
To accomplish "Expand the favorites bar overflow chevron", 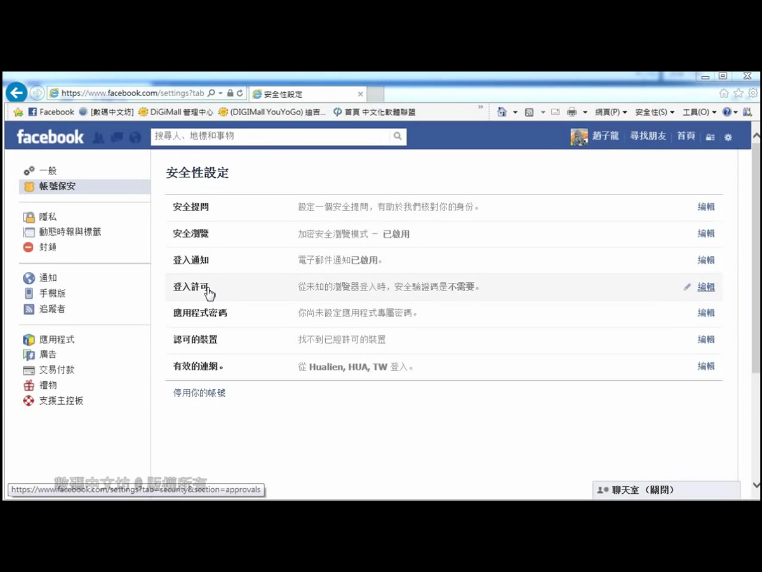I will click(481, 107).
